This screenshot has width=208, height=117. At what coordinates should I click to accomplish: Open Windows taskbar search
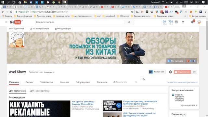point(8,2)
